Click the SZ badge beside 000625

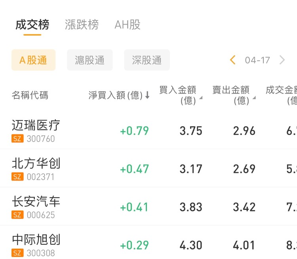pos(17,215)
